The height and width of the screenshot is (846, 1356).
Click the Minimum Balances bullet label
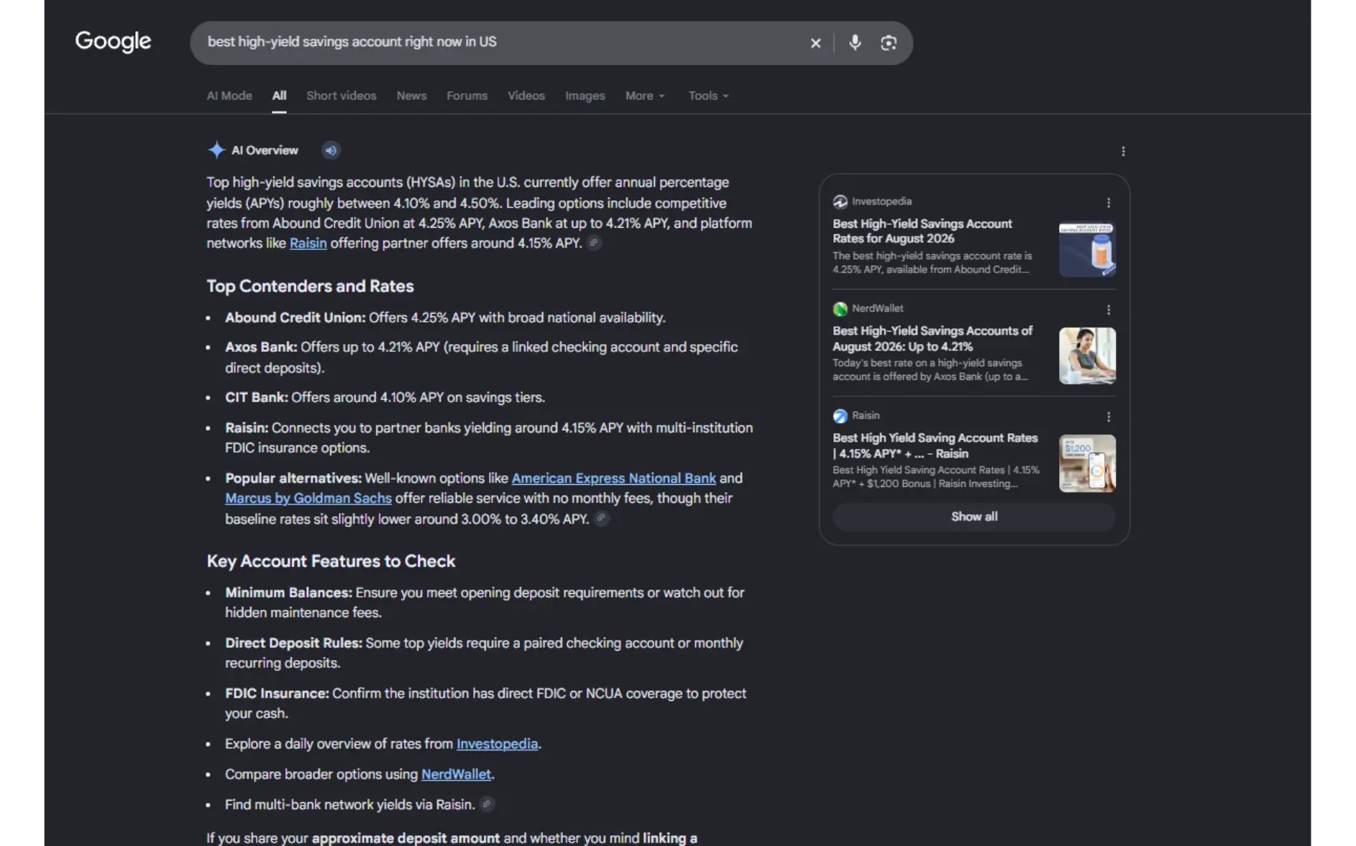(288, 593)
